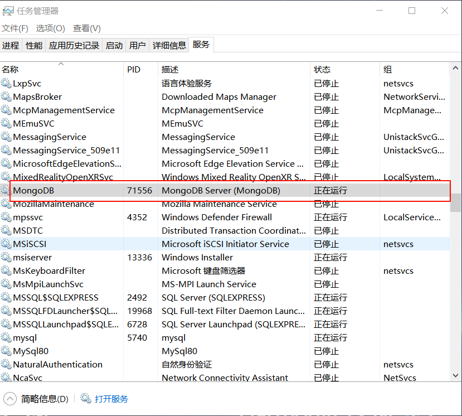
Task: Select the 服务 tab
Action: 201,45
